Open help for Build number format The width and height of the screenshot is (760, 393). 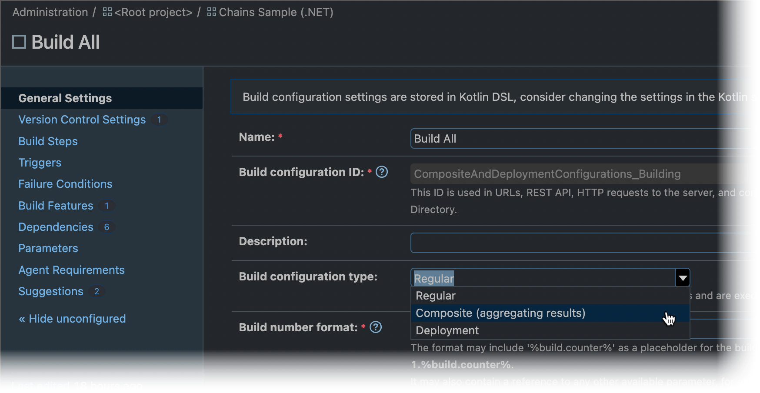[x=375, y=327]
